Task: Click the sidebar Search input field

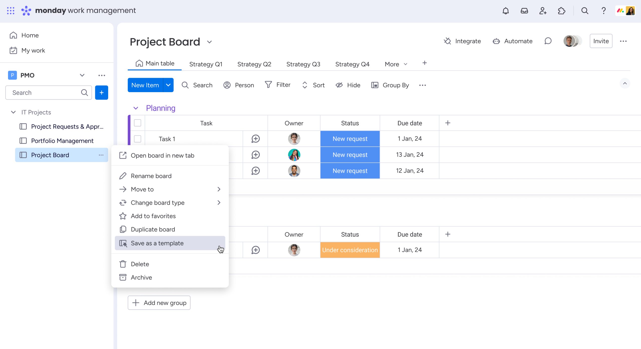Action: pyautogui.click(x=49, y=93)
